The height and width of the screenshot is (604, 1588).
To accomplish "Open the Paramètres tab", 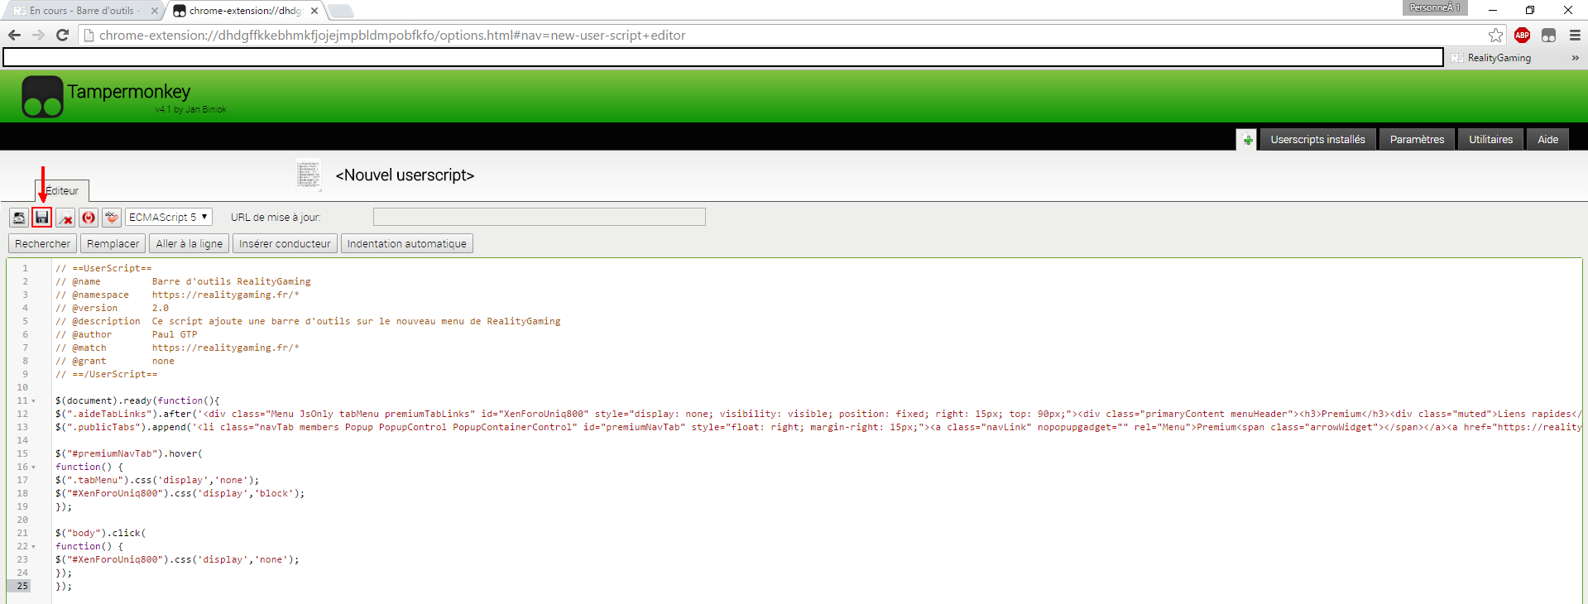I will 1418,140.
